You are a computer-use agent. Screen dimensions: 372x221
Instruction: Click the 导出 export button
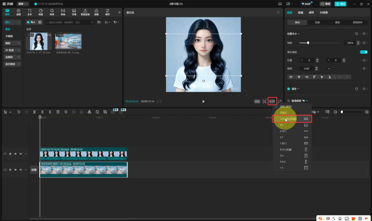pyautogui.click(x=340, y=4)
